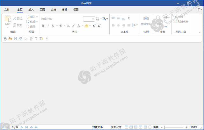Open the 插入 page insert dropdown
204x130 pixels.
(x=32, y=17)
